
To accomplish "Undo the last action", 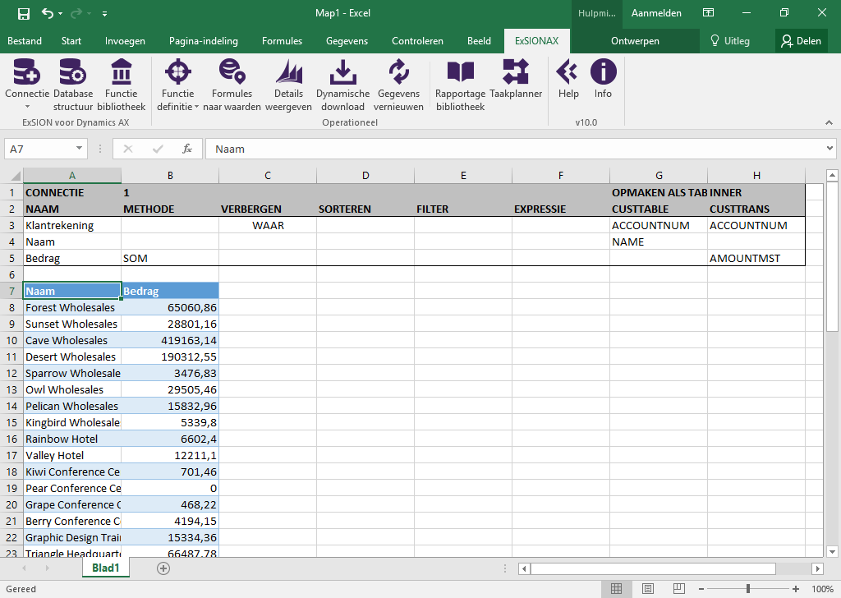I will pyautogui.click(x=47, y=13).
